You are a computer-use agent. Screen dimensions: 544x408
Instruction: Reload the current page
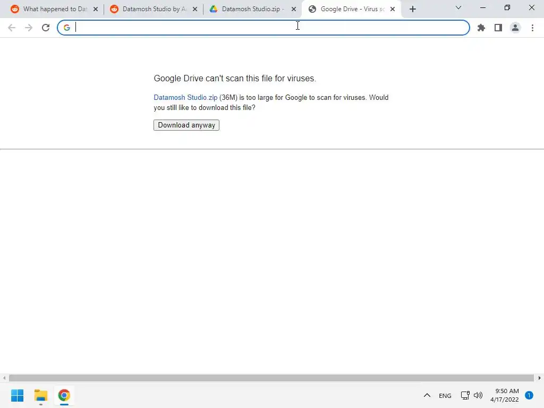click(x=46, y=28)
